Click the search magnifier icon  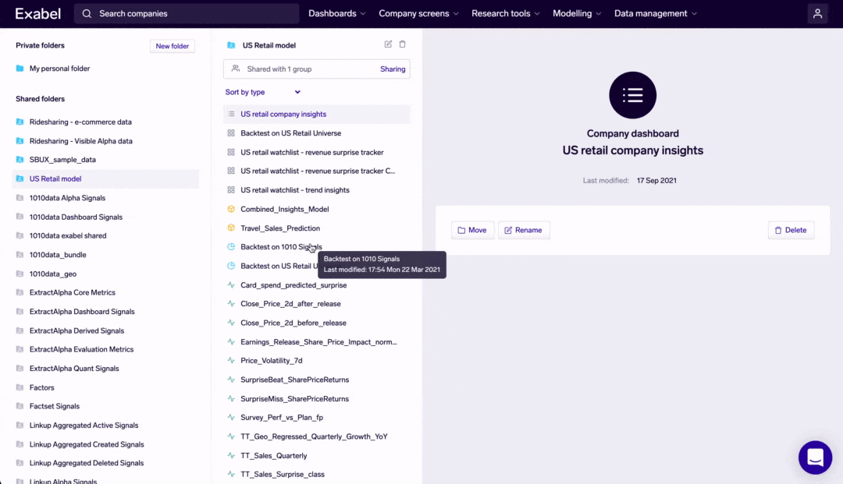coord(87,13)
